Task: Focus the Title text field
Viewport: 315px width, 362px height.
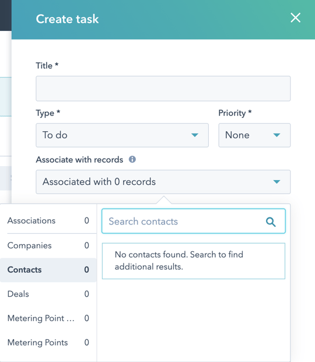Action: coord(163,89)
